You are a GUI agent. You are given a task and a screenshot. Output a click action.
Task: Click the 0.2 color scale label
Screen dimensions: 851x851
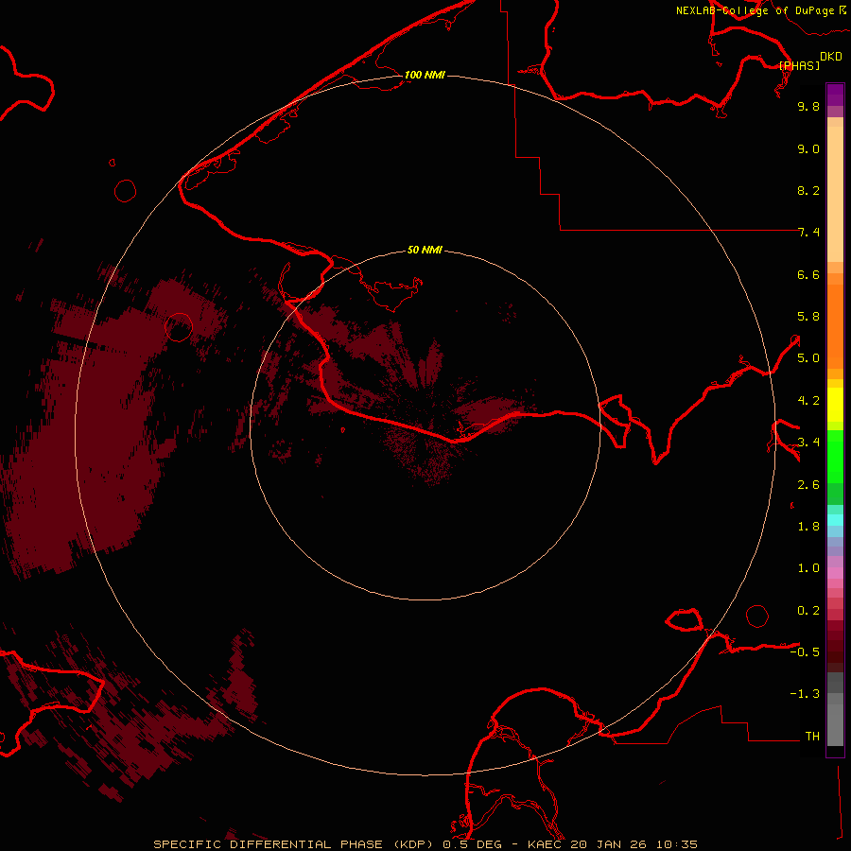pos(808,611)
